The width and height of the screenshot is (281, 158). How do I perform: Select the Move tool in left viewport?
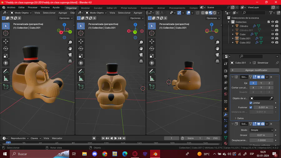[x=6, y=41]
